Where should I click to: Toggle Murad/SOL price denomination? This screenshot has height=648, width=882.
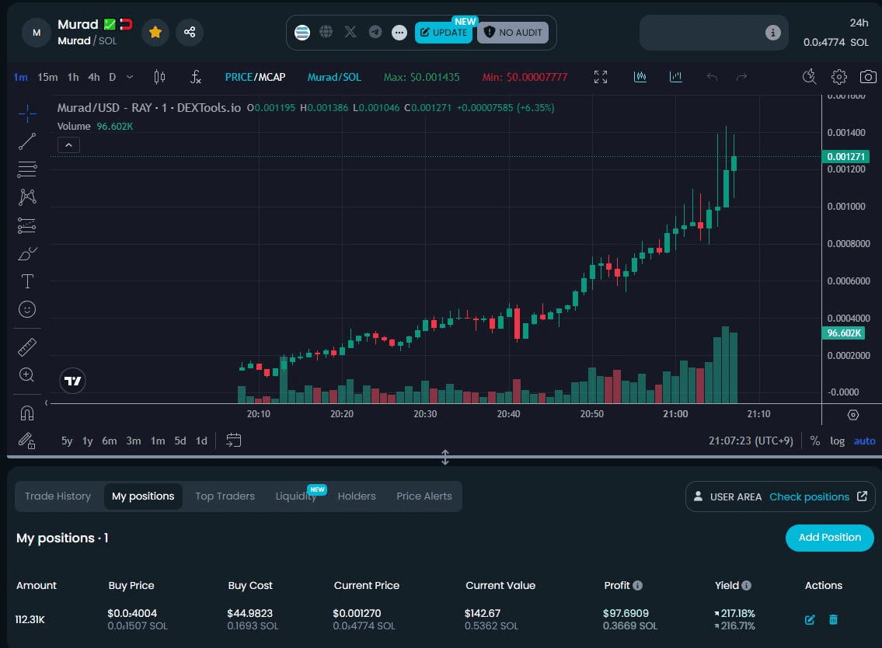[x=334, y=77]
